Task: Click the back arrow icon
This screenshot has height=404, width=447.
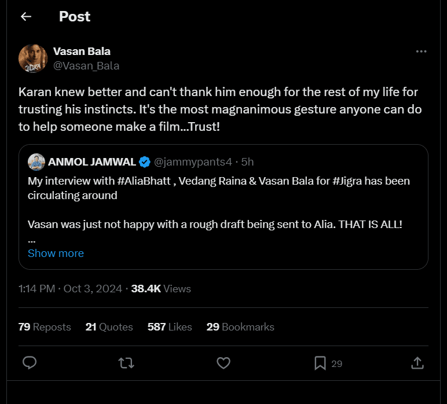Action: (x=25, y=17)
